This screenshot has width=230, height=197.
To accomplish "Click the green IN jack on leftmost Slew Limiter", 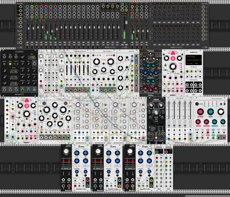I will 64,186.
